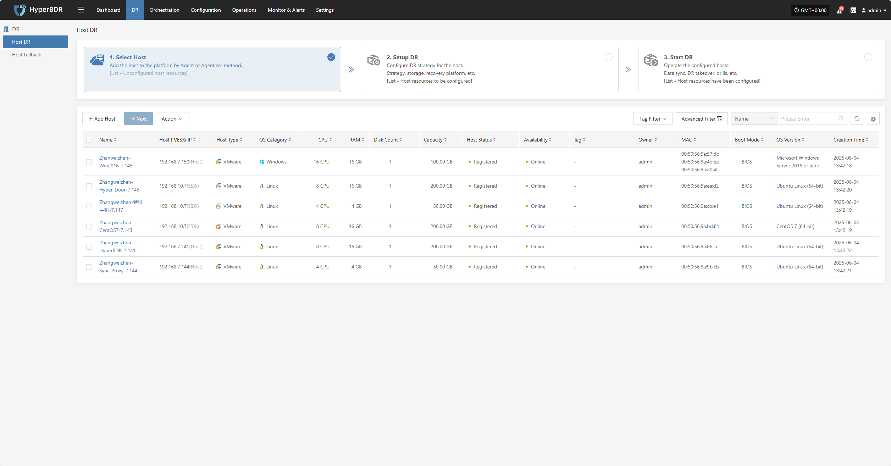
Task: Click the search magnifier icon
Action: (841, 119)
